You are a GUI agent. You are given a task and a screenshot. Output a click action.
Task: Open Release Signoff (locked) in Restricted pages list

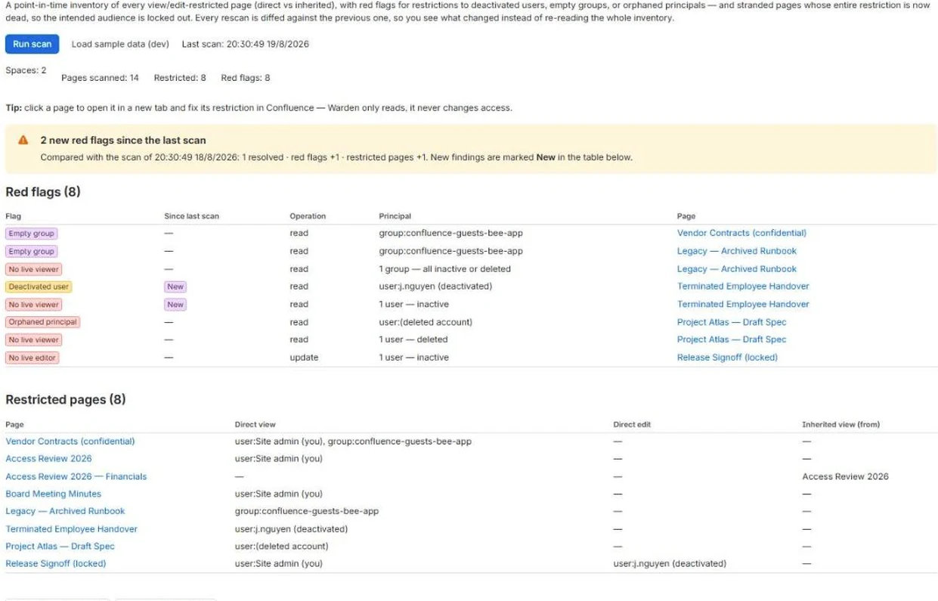pyautogui.click(x=55, y=564)
